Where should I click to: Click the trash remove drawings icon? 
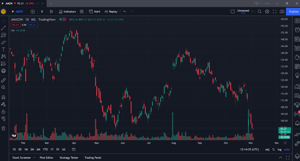[x=3, y=128]
